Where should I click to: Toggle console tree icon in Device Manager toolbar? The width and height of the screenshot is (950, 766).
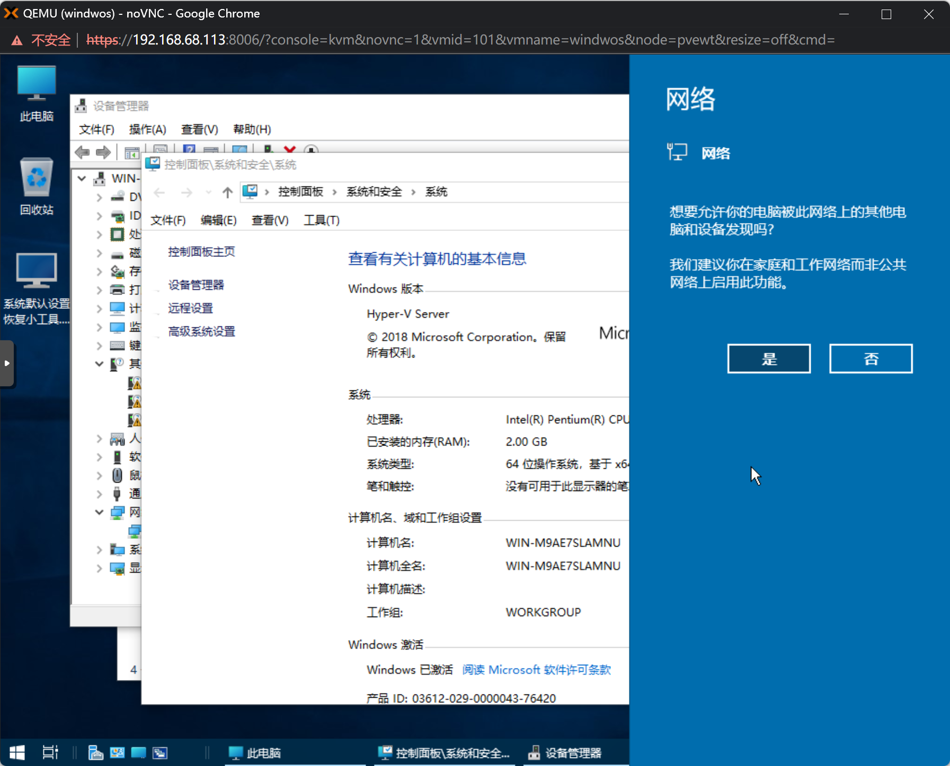click(132, 153)
